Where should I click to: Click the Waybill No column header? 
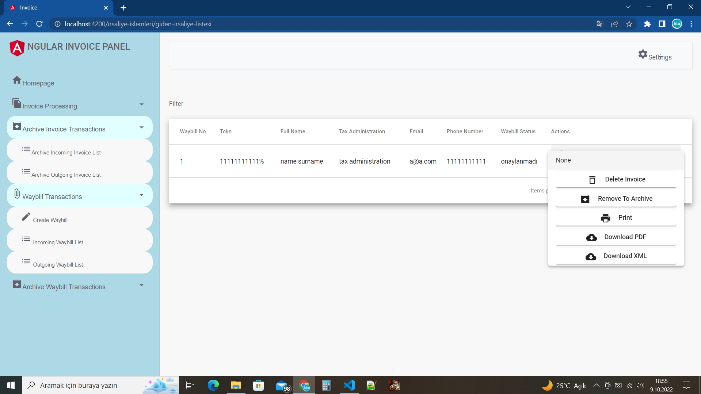point(193,131)
